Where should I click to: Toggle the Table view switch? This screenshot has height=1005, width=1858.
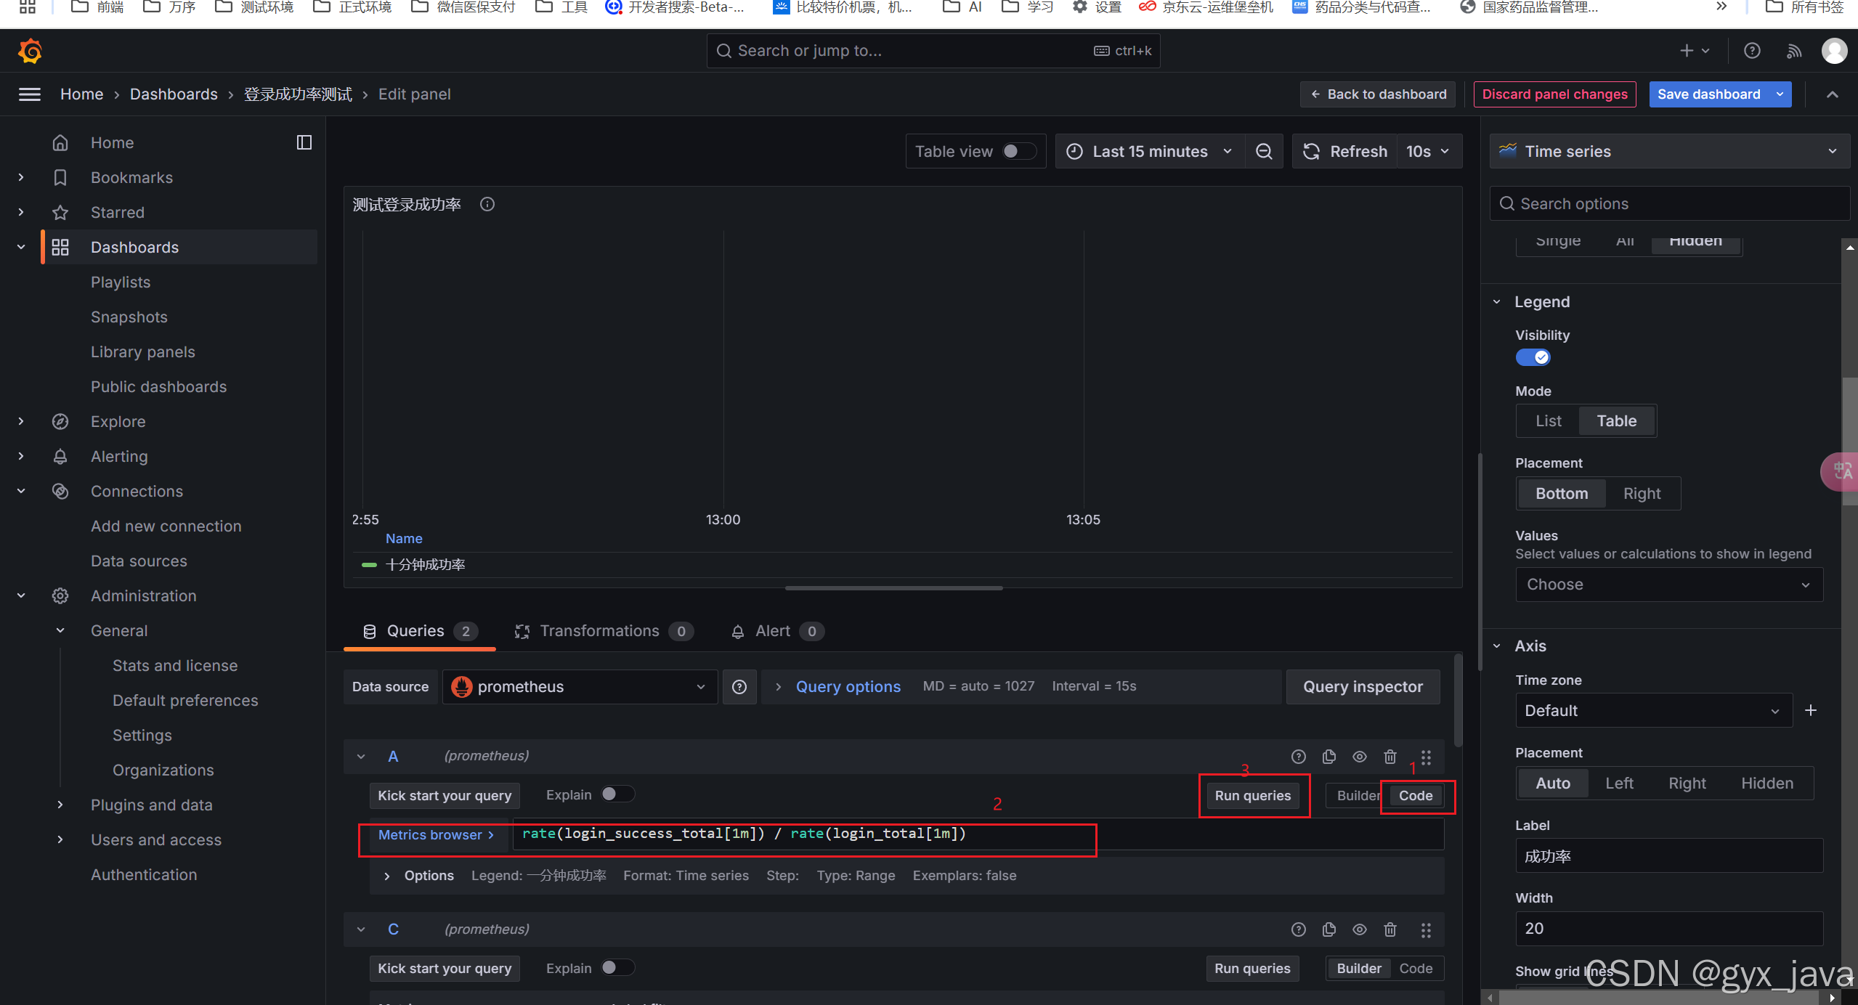(x=1018, y=151)
